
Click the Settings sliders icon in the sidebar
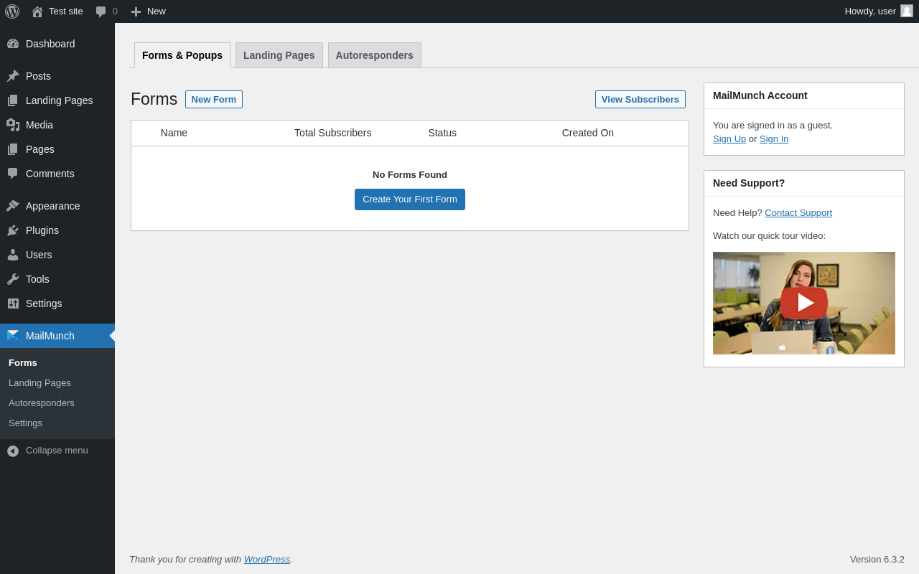13,304
